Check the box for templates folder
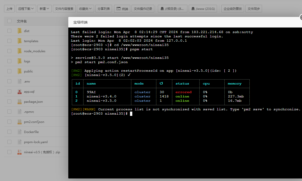This screenshot has height=181, width=302. 9,41
